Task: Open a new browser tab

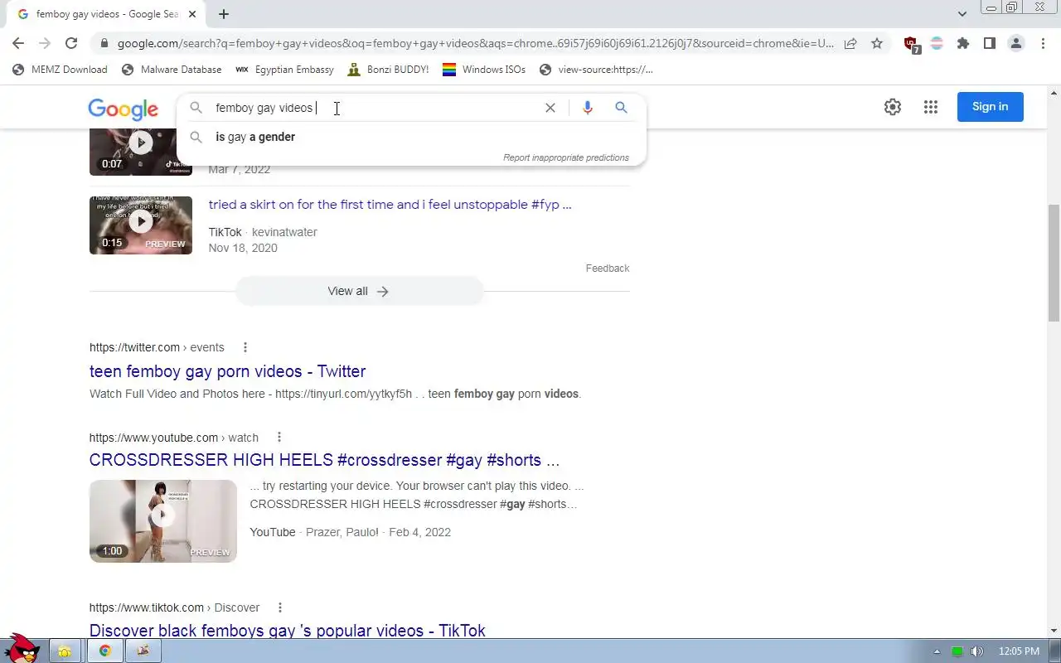Action: pyautogui.click(x=224, y=14)
